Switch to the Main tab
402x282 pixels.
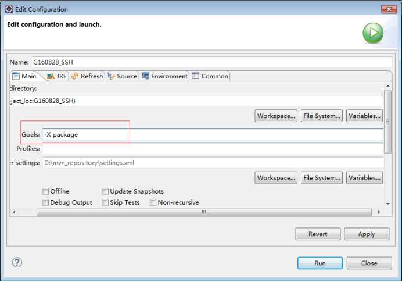24,76
